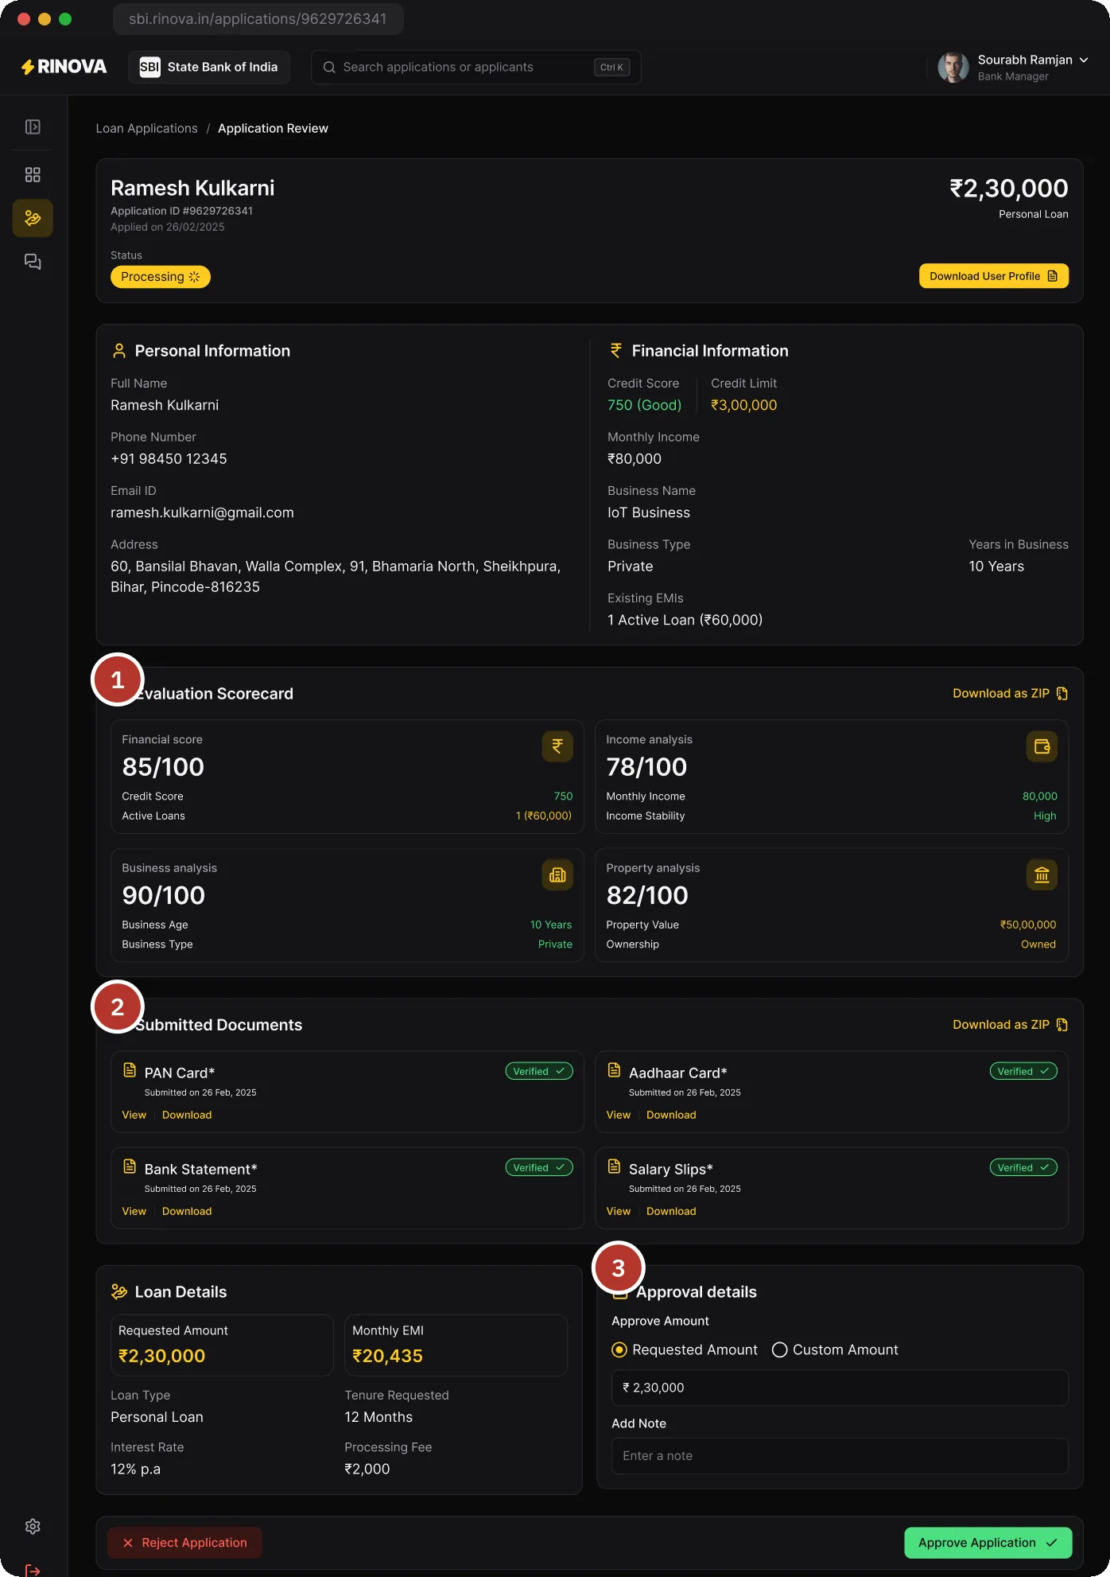Click Reject Application button
The width and height of the screenshot is (1110, 1577).
184,1543
